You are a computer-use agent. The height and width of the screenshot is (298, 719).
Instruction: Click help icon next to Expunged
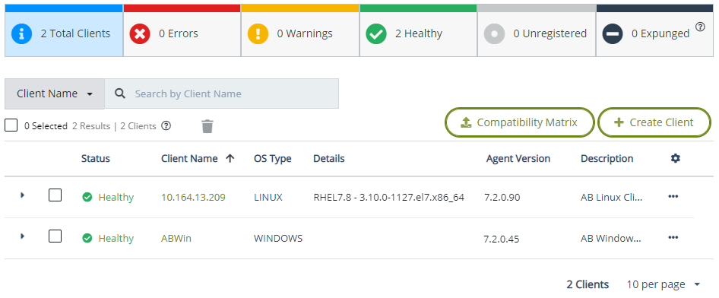click(700, 27)
